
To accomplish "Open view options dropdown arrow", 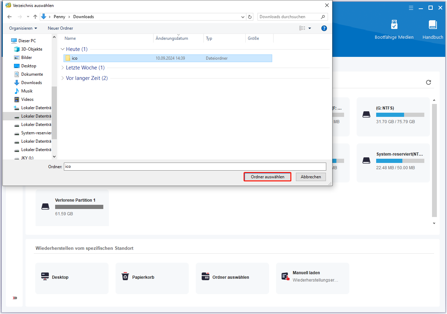I will pyautogui.click(x=310, y=28).
